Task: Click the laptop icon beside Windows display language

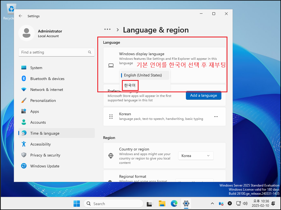Action: point(111,66)
